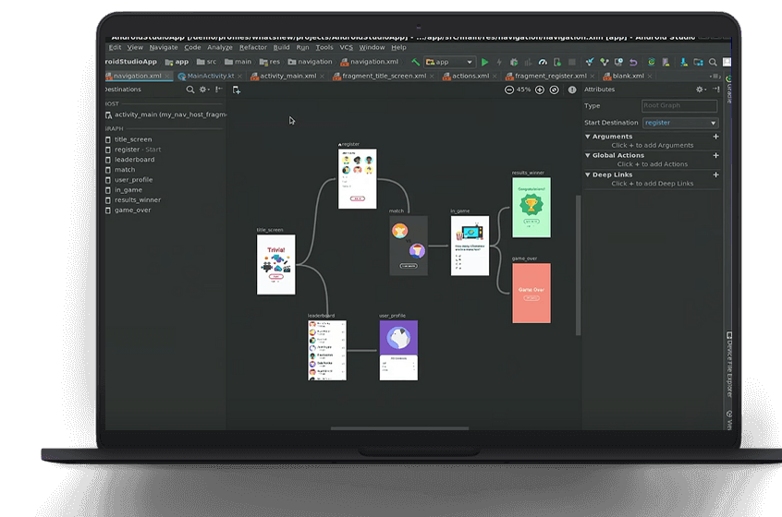This screenshot has height=517, width=782.
Task: Open the Refactor menu
Action: tap(252, 47)
